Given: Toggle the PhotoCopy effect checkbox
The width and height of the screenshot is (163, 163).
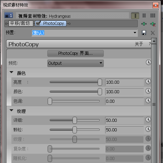Looking at the screenshot, I should [x=38, y=23].
